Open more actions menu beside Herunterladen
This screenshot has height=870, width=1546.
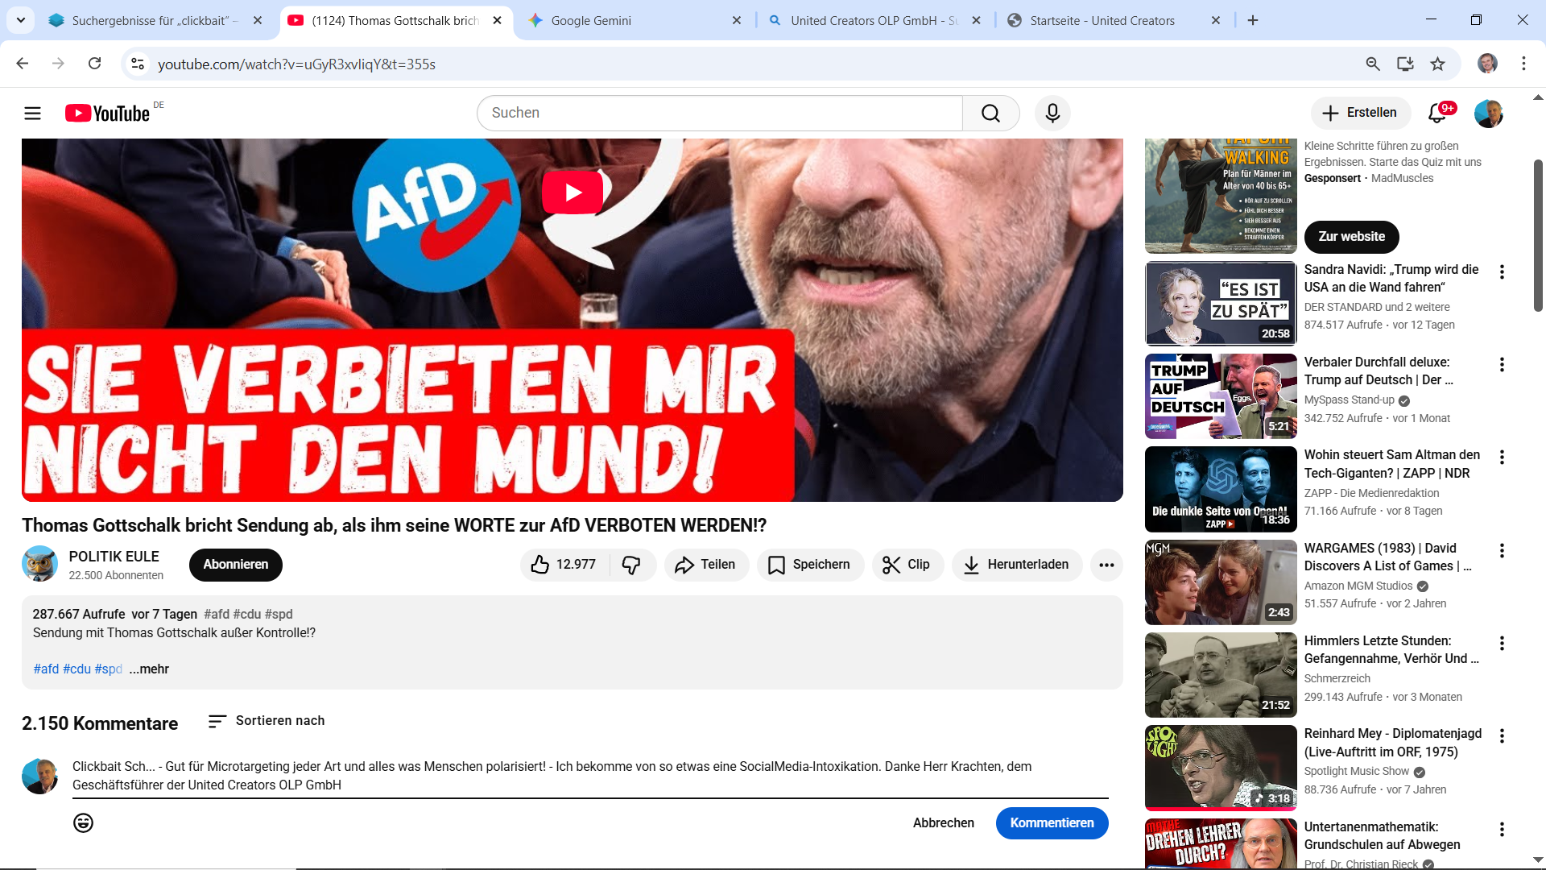click(1106, 565)
